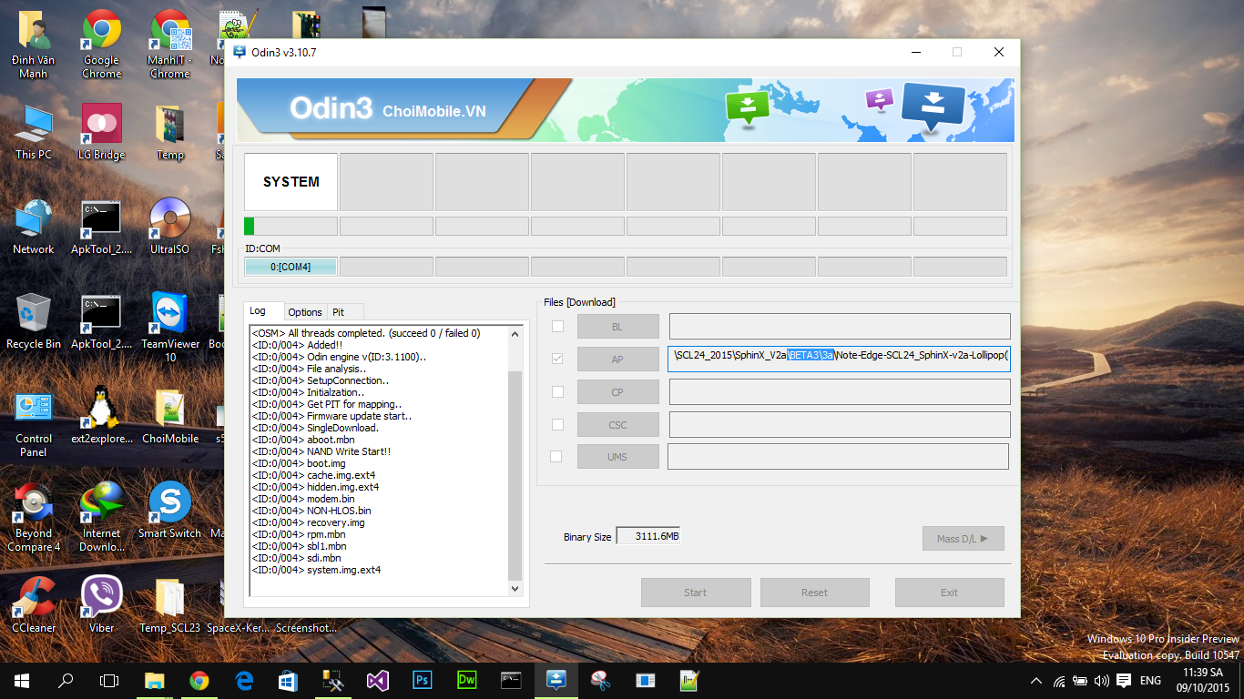1244x699 pixels.
Task: Open Task View from the taskbar
Action: (109, 680)
